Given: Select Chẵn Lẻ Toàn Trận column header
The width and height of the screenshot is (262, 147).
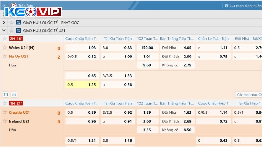Looking at the screenshot, I should point(213,39).
